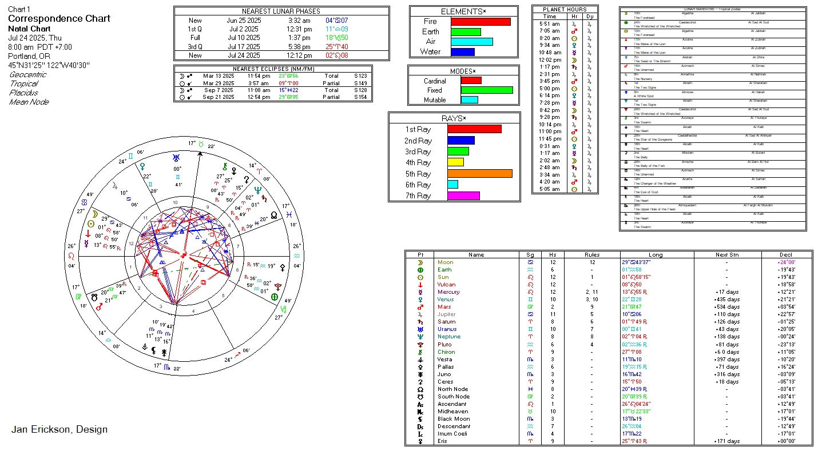This screenshot has height=451, width=822.
Task: Click the Chiron symbol in the planet table
Action: click(420, 352)
